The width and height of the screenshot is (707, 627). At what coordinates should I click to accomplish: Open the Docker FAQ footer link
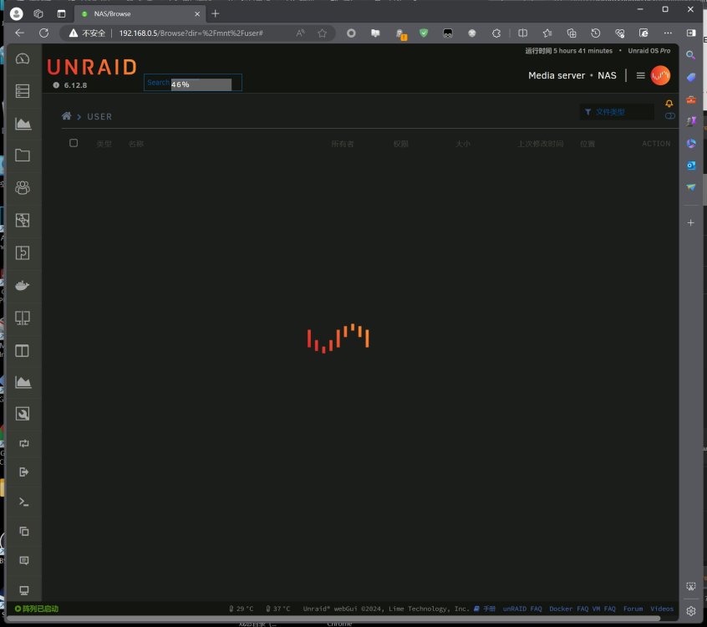[568, 609]
